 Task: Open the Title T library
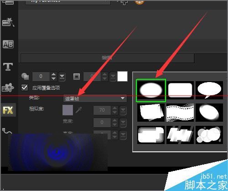pyautogui.click(x=8, y=67)
